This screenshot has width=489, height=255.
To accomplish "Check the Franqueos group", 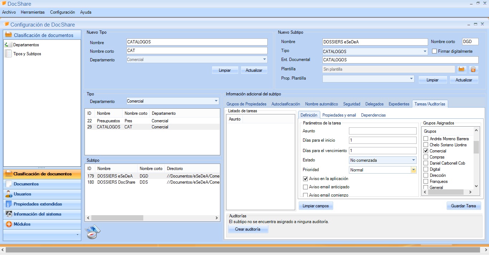I will (x=426, y=181).
